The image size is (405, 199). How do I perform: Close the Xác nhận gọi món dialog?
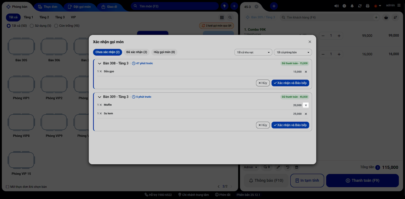click(x=310, y=42)
